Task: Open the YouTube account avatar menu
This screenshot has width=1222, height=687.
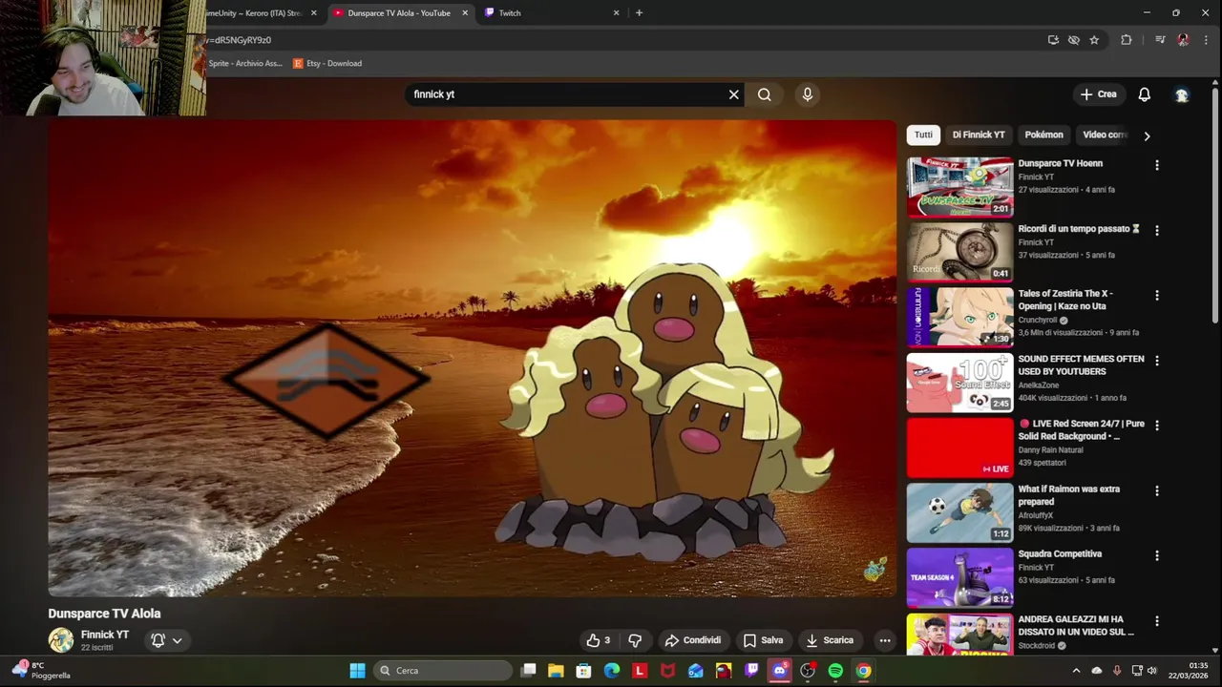Action: coord(1181,94)
